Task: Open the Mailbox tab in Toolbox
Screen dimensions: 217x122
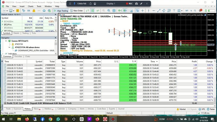Action: tap(49, 109)
